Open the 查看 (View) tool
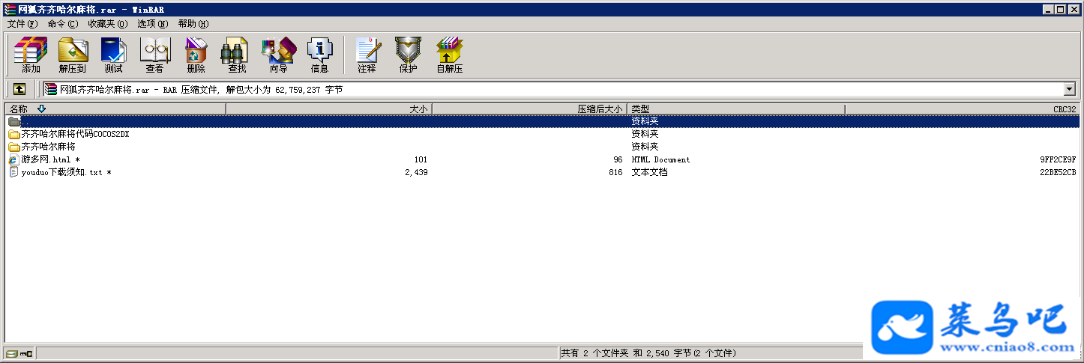 pos(154,55)
